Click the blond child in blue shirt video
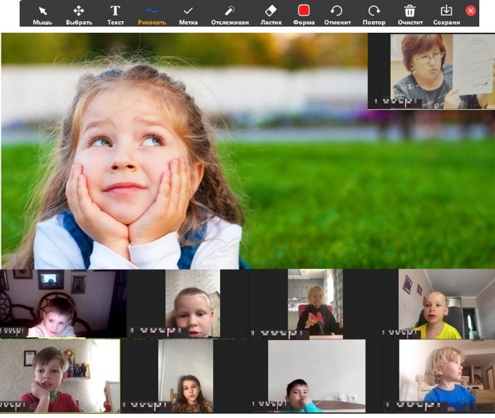This screenshot has width=495, height=418. (447, 377)
